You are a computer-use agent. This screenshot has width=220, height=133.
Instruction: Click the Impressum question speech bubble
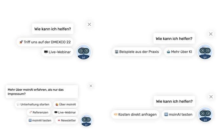point(42,92)
